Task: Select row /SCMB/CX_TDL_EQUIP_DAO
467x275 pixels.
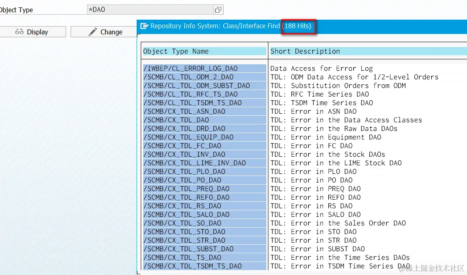Action: coord(205,137)
